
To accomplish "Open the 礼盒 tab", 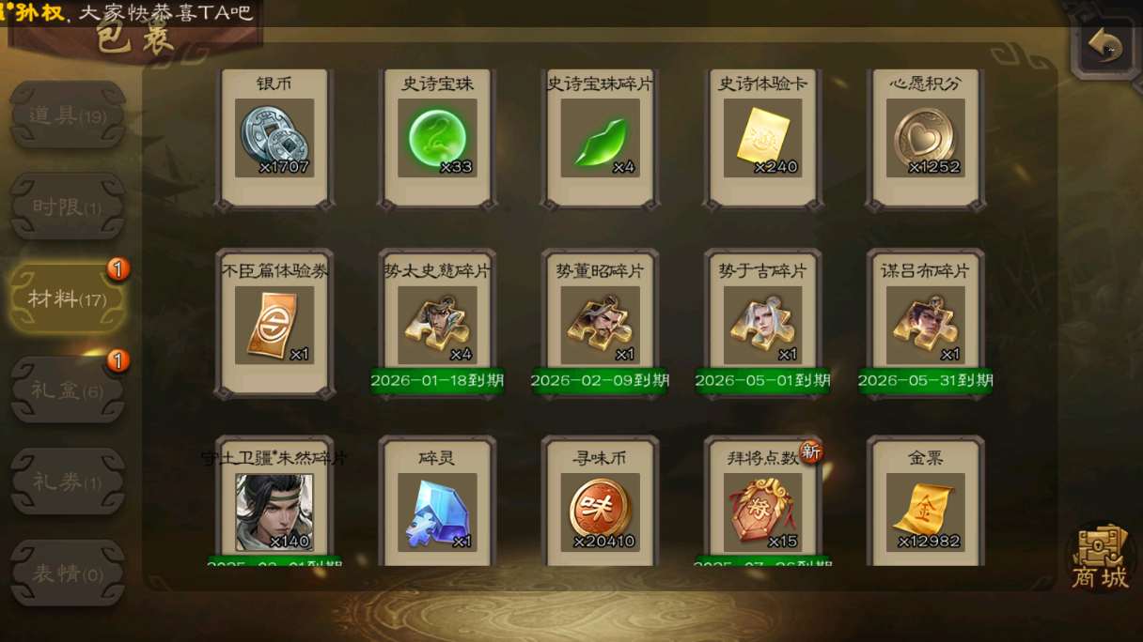I will point(68,391).
